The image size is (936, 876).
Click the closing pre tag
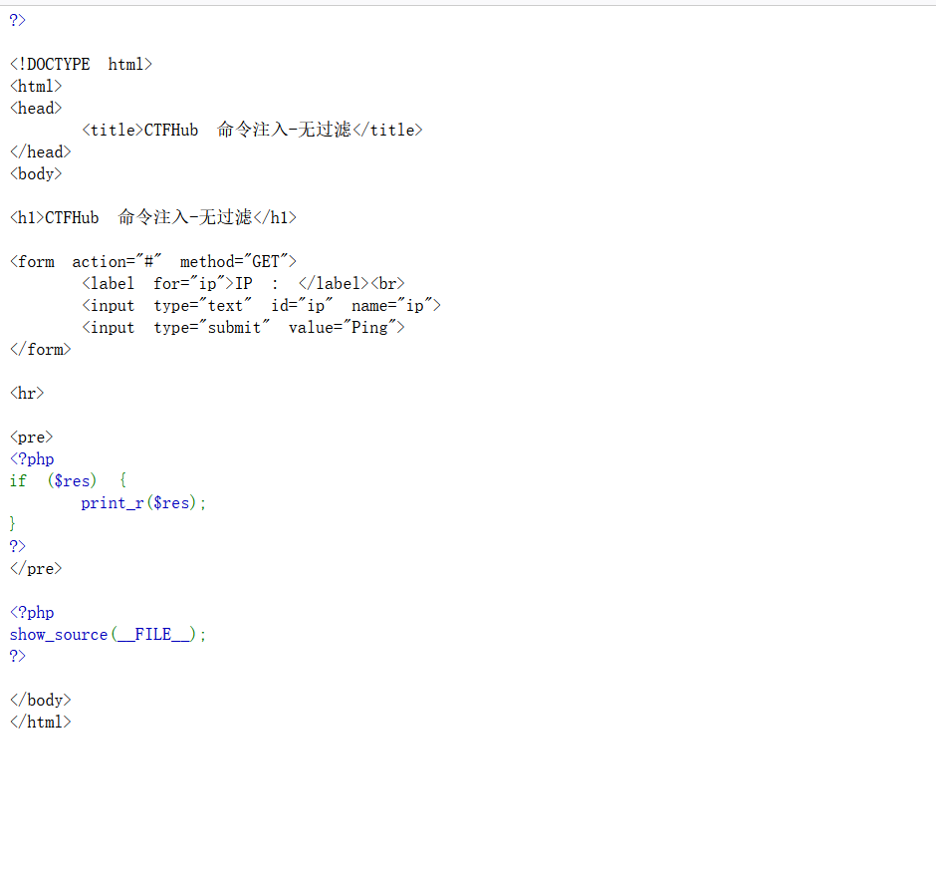36,568
